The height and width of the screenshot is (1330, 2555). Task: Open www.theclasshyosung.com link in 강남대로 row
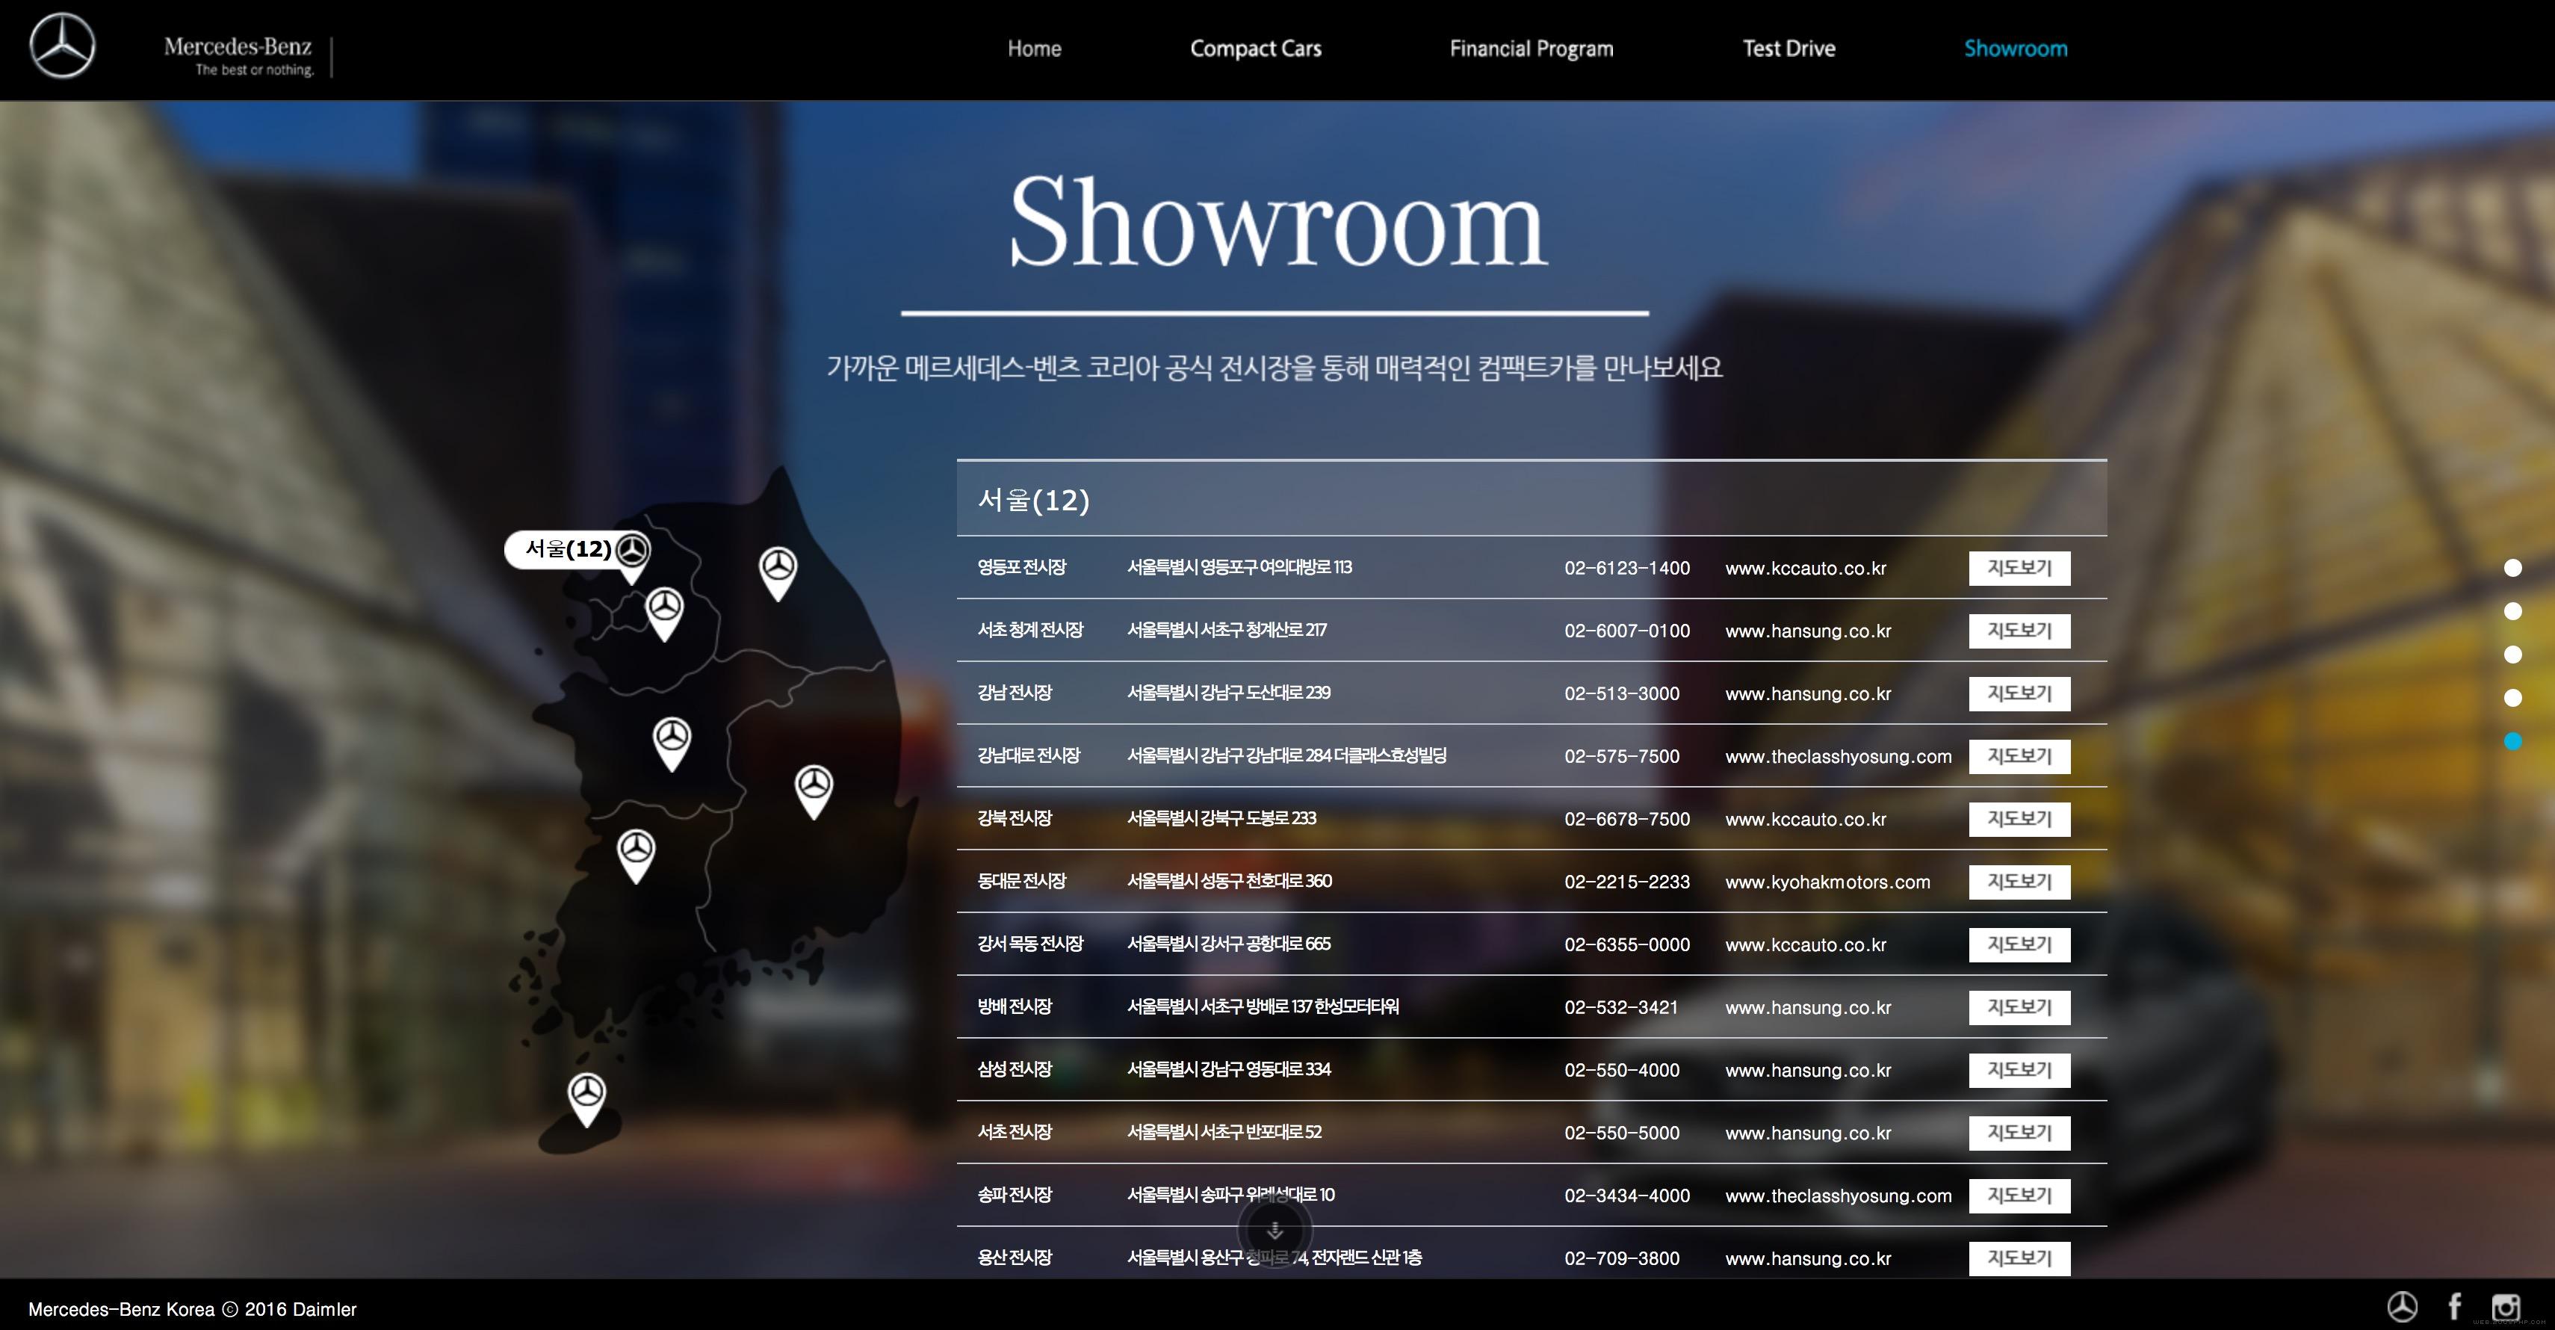pos(1838,757)
